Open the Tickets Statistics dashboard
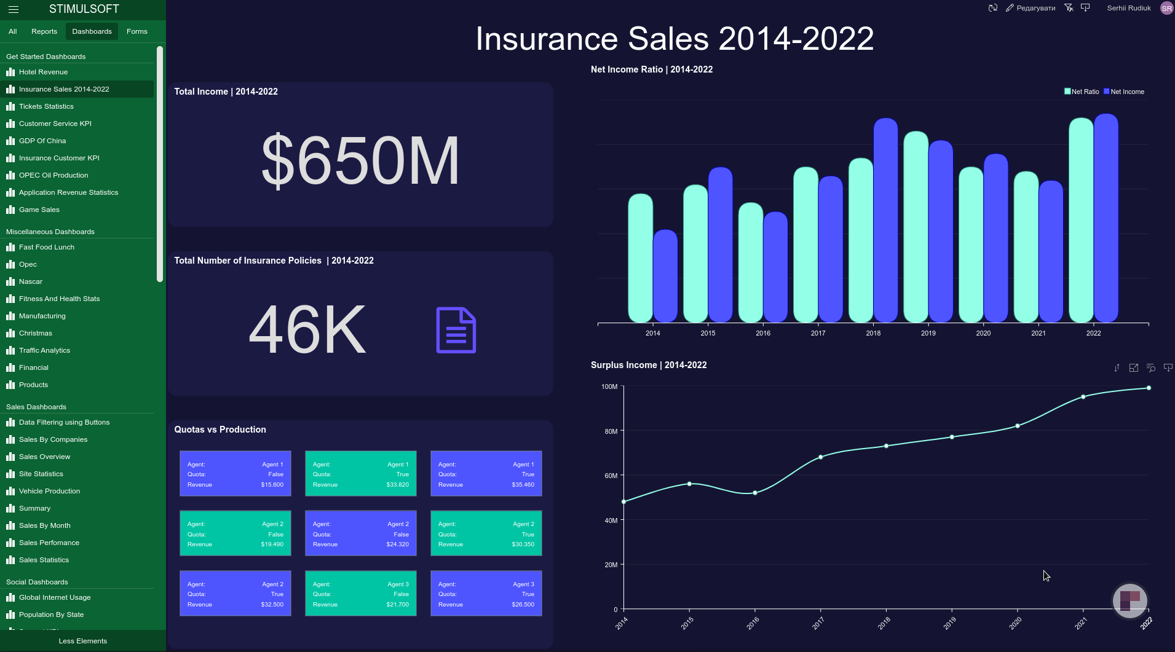 46,106
